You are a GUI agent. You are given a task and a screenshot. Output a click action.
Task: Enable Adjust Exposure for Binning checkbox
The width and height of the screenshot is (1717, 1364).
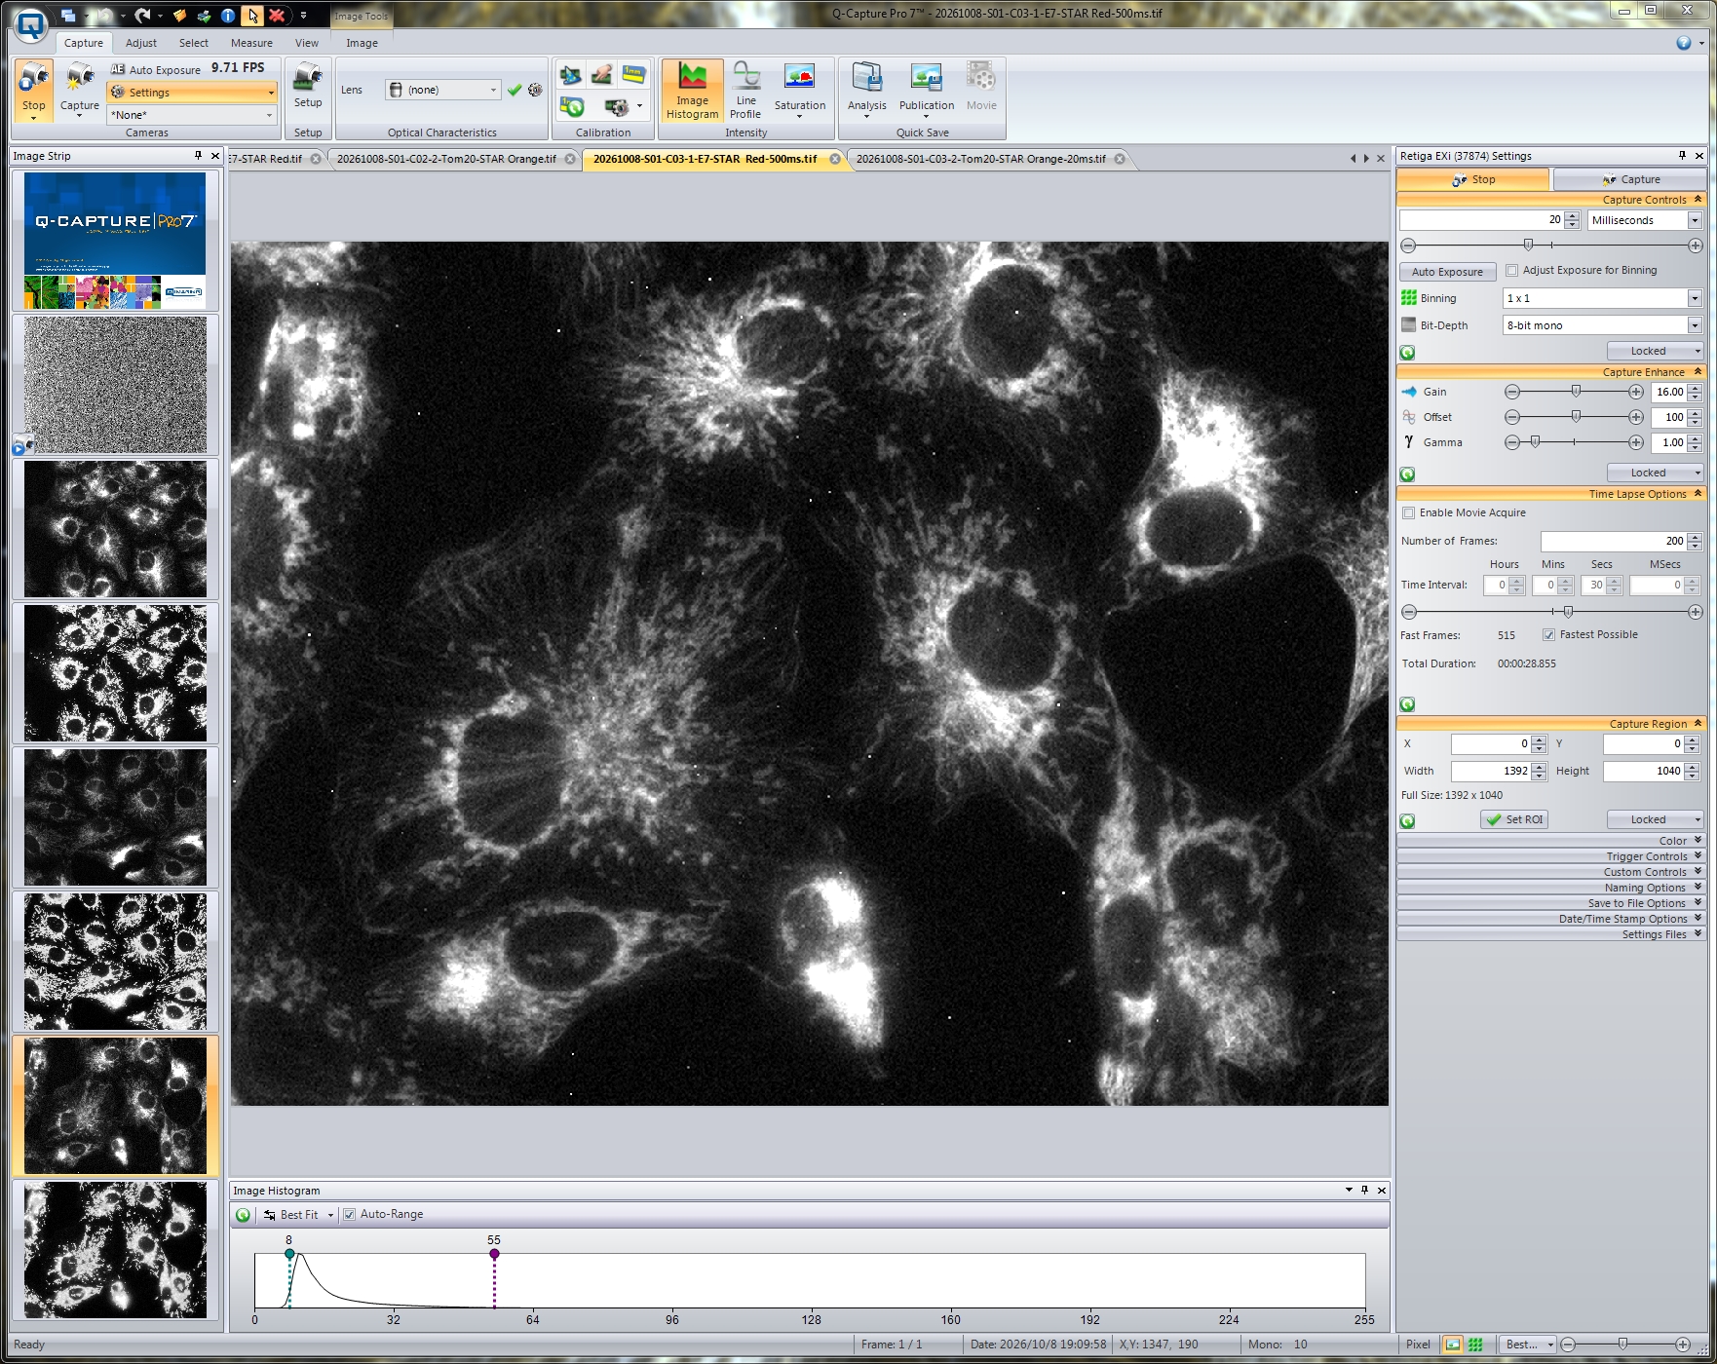[1512, 271]
